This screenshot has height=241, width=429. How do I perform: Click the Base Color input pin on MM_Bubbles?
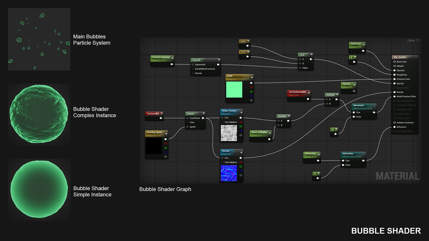click(395, 62)
